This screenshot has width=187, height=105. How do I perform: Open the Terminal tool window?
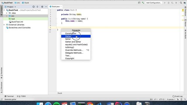(9, 96)
